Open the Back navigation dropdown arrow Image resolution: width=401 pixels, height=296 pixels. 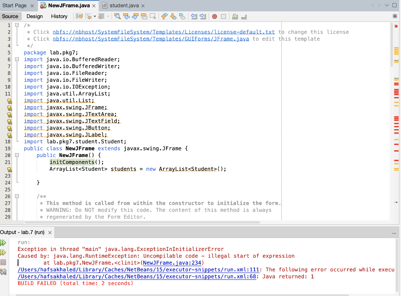coord(95,16)
